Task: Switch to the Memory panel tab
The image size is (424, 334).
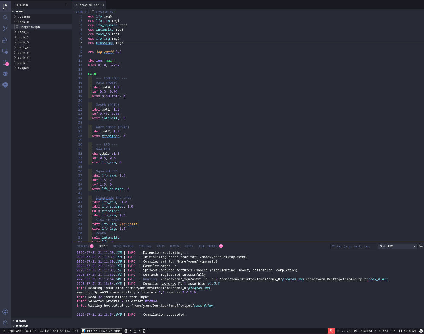Action: (x=175, y=246)
